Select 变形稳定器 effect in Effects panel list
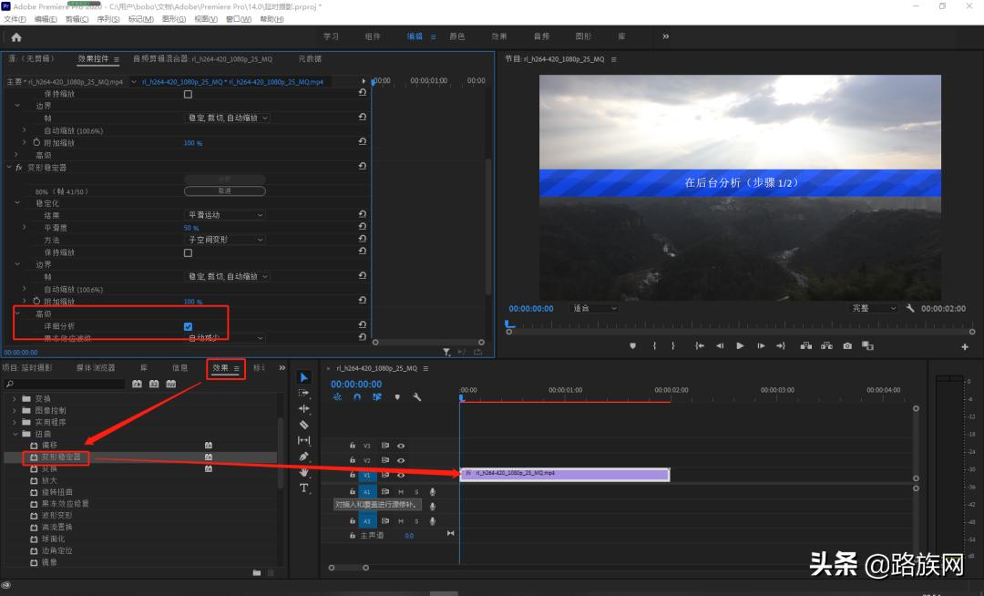Screen dimensions: 984x596 click(x=56, y=457)
